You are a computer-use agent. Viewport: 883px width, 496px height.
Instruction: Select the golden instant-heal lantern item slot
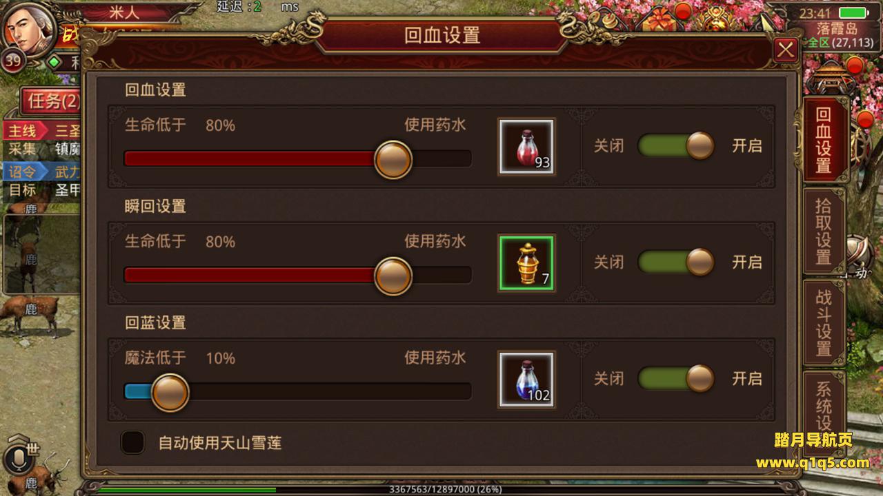click(x=526, y=262)
